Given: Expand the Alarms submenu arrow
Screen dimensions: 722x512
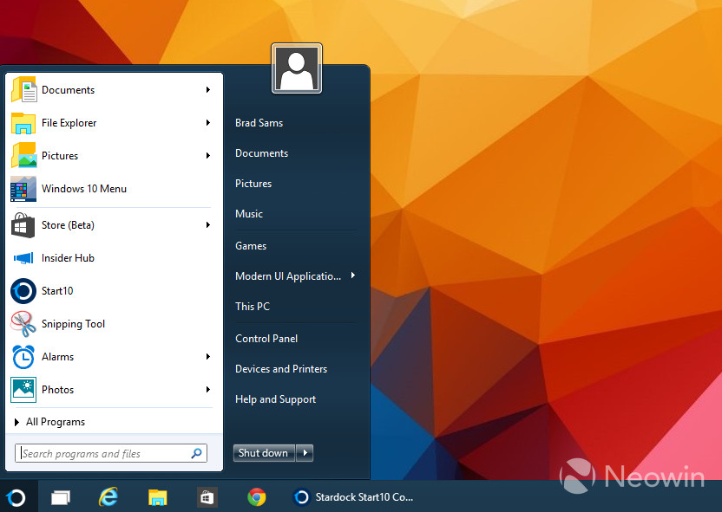Looking at the screenshot, I should pos(208,357).
